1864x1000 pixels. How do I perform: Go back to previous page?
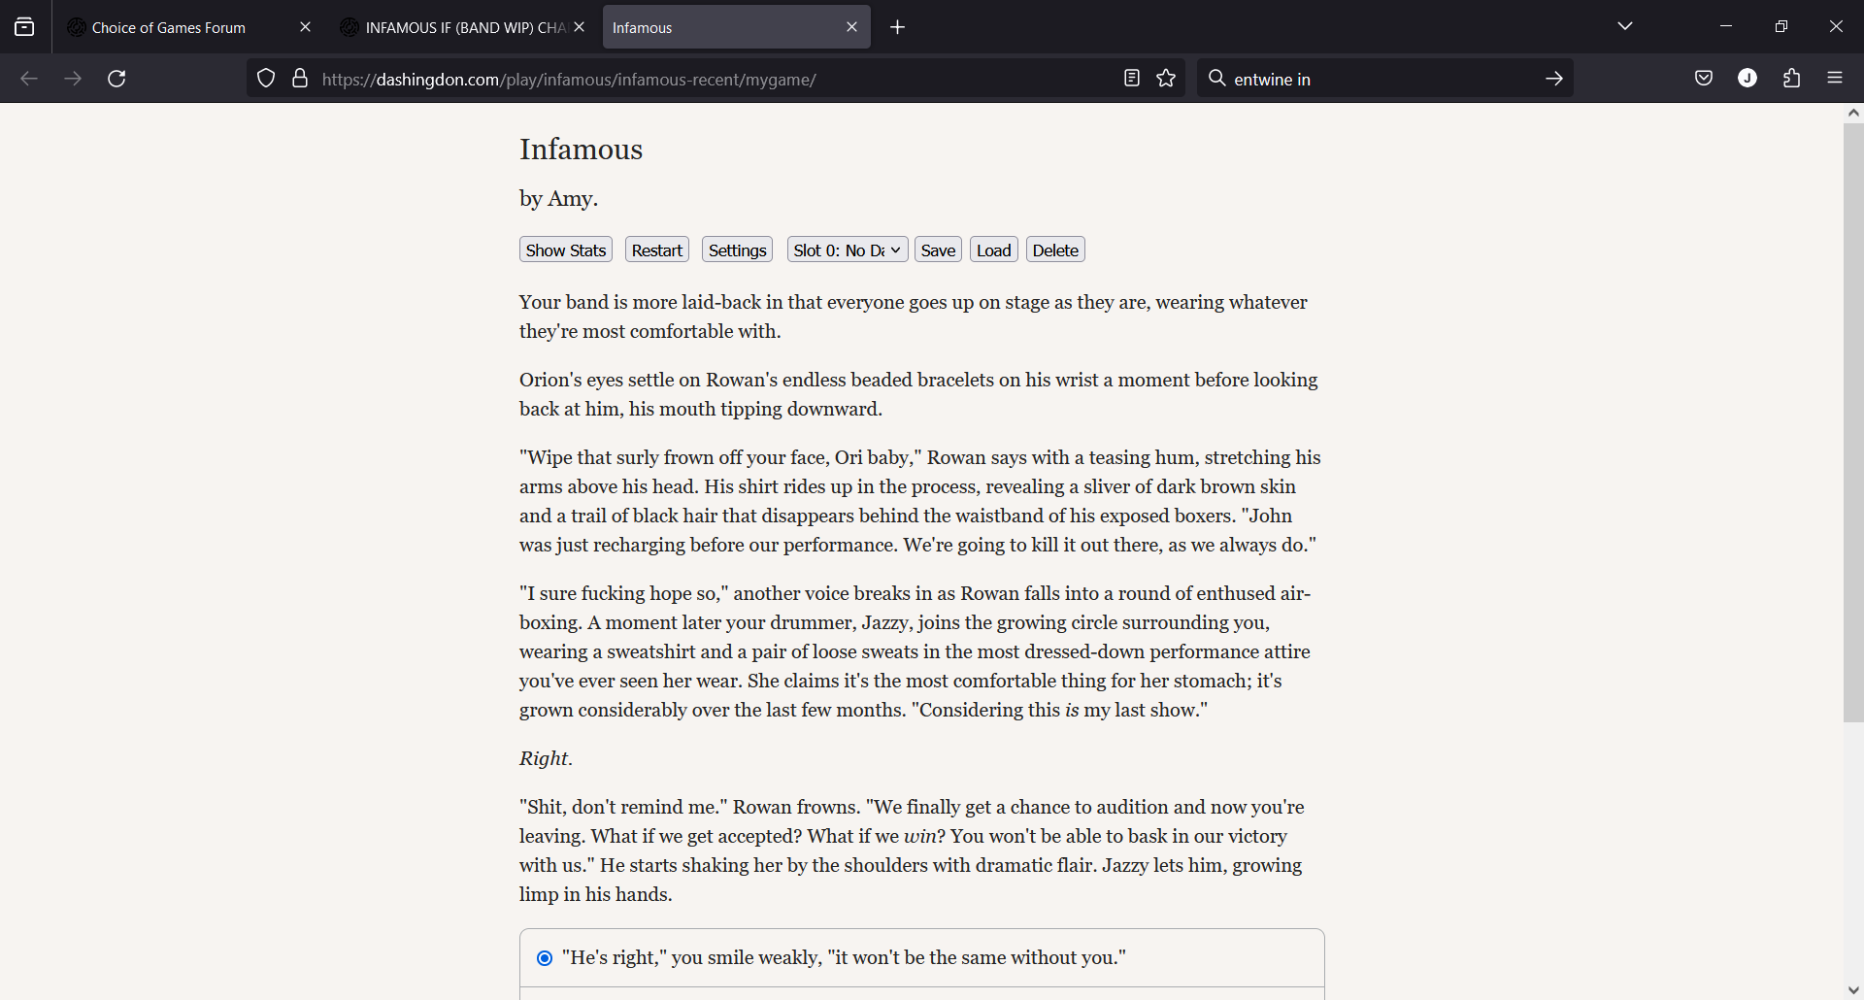tap(29, 79)
